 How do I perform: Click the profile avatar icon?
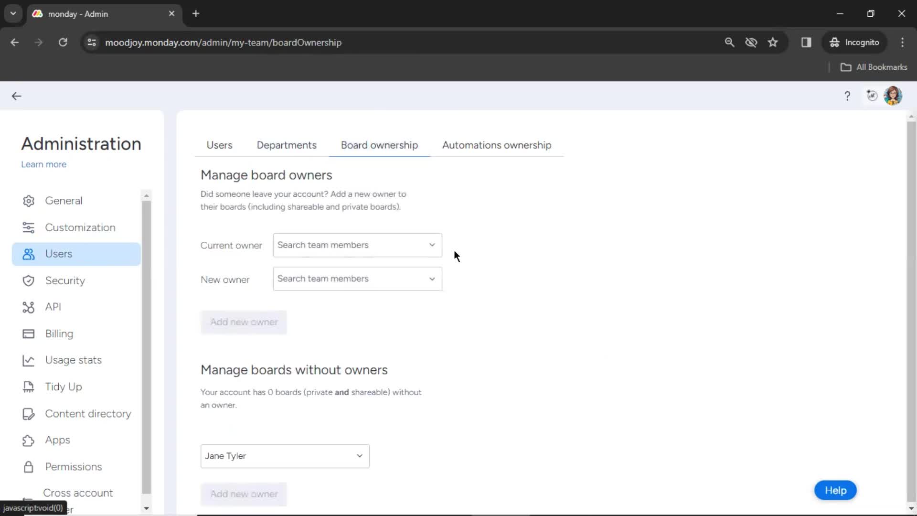(x=893, y=96)
